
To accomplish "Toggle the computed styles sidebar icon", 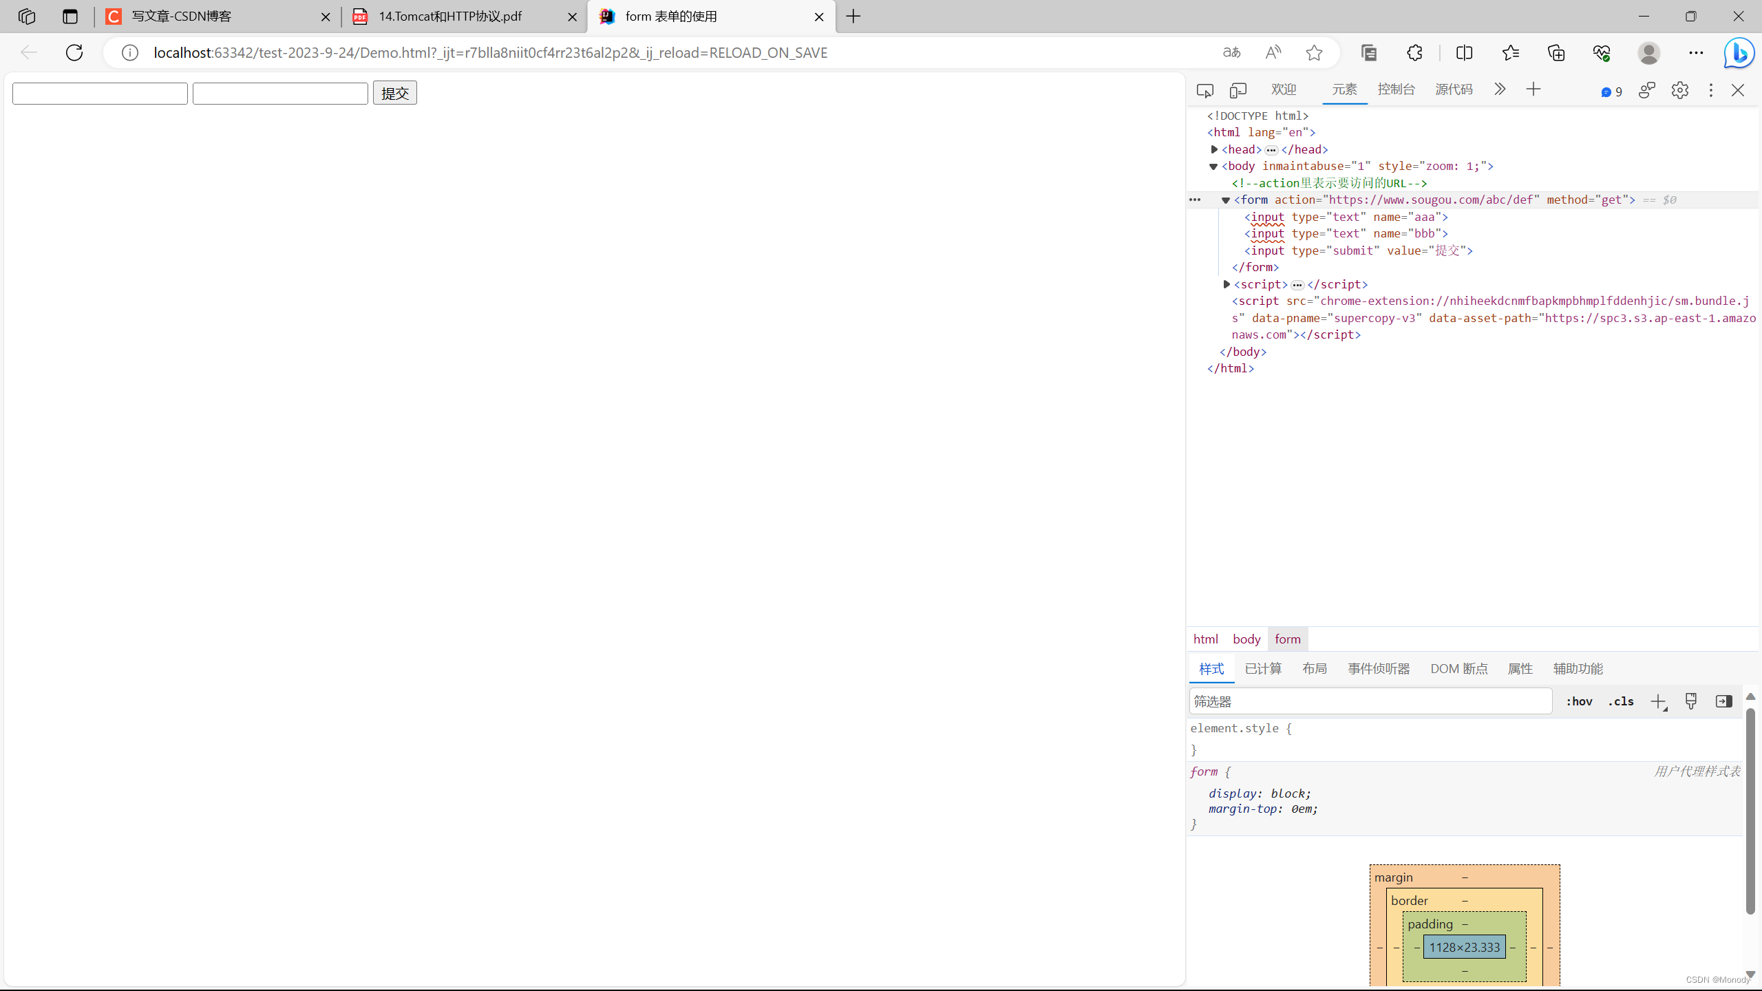I will [x=1723, y=701].
